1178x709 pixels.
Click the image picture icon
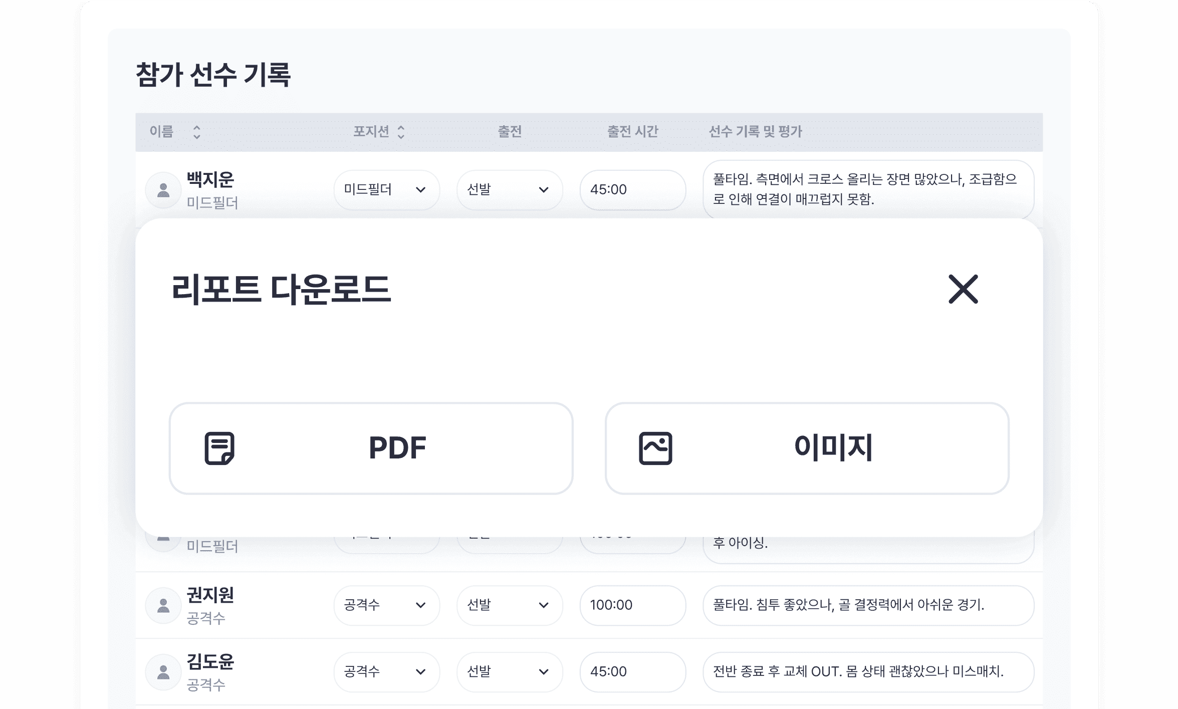click(655, 448)
